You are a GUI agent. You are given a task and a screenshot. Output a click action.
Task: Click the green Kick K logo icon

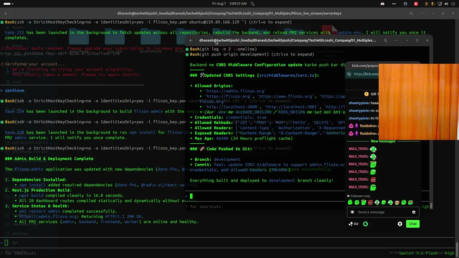(365, 224)
